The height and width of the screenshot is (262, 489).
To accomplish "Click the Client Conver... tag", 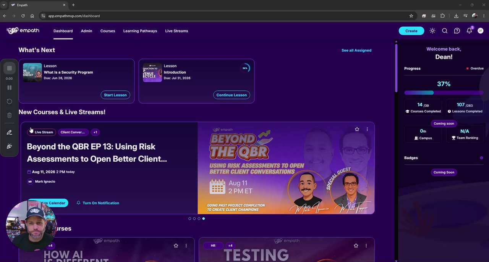I will 73,132.
